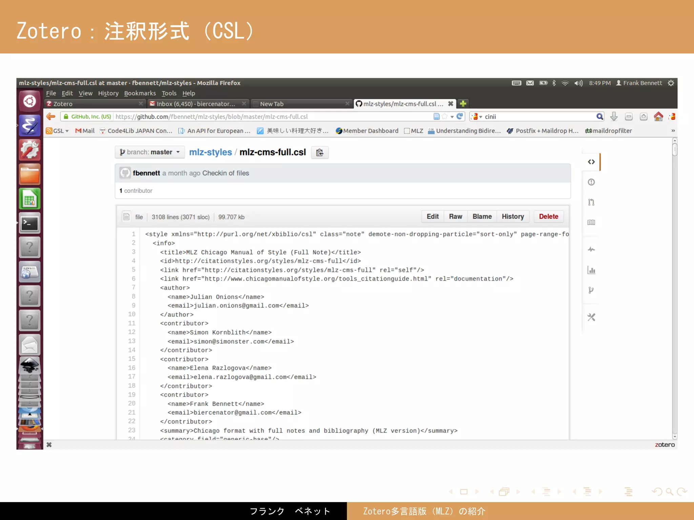Open the Terminal from the dock
Viewport: 694px width, 520px height.
coord(29,223)
